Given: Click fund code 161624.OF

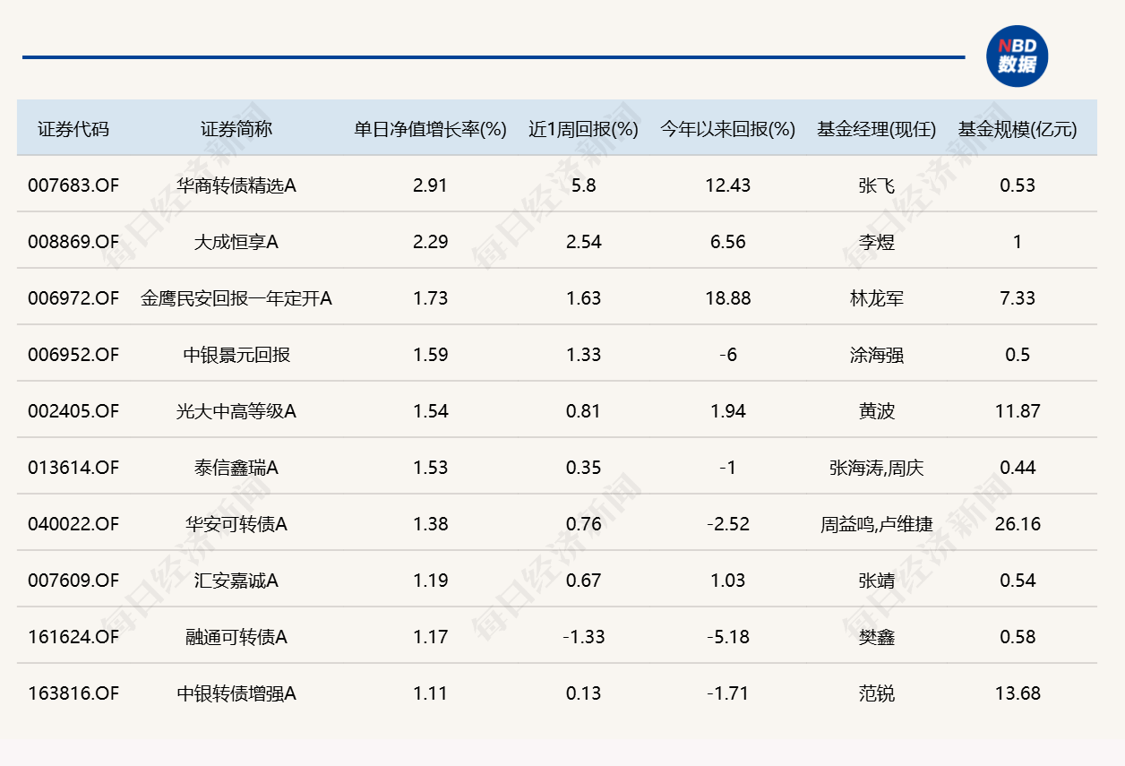Looking at the screenshot, I should [73, 637].
